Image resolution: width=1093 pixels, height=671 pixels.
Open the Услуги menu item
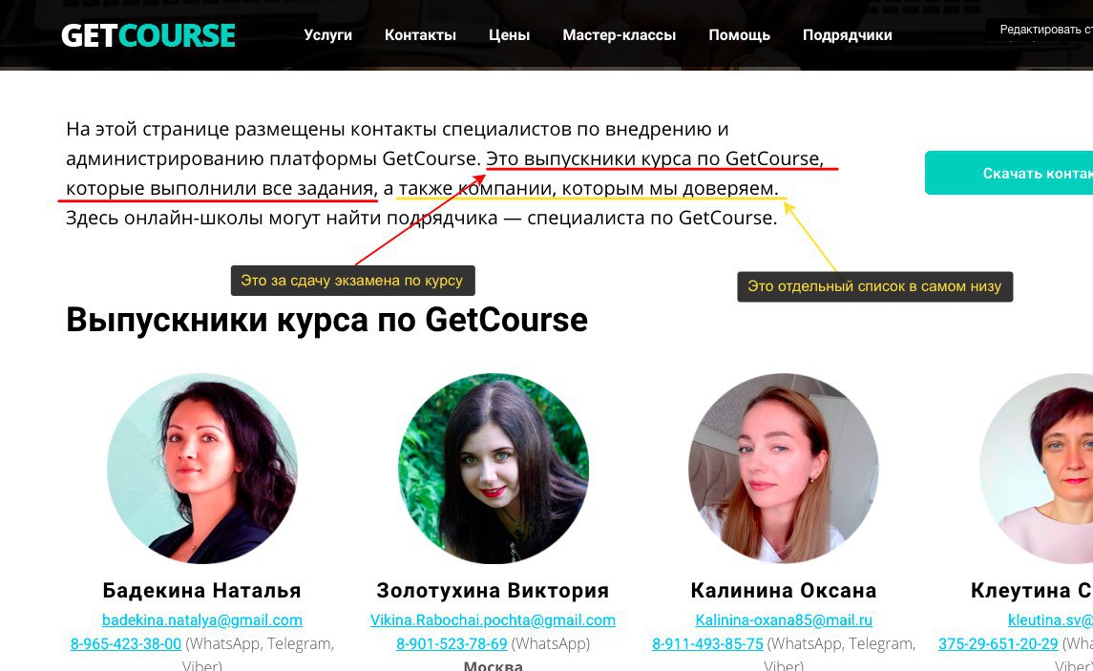(x=327, y=35)
